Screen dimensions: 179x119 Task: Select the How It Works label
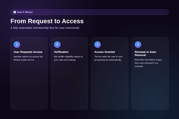coord(25,12)
